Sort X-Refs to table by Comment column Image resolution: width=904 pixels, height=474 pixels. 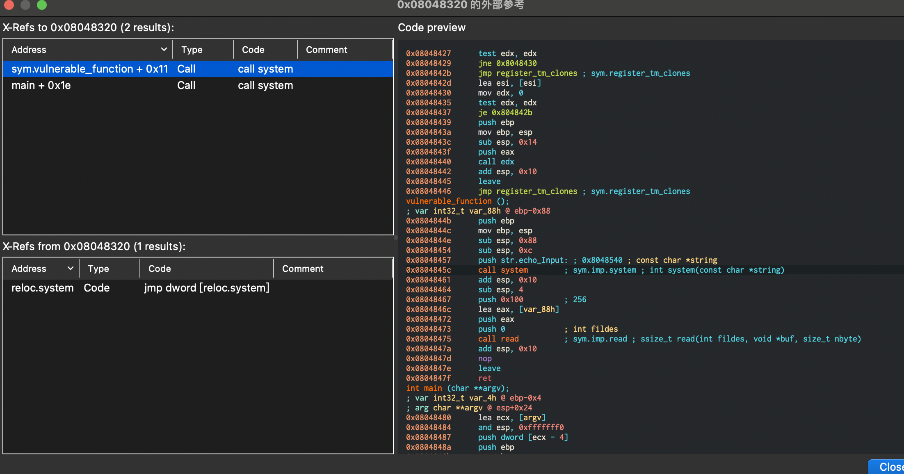pos(326,50)
